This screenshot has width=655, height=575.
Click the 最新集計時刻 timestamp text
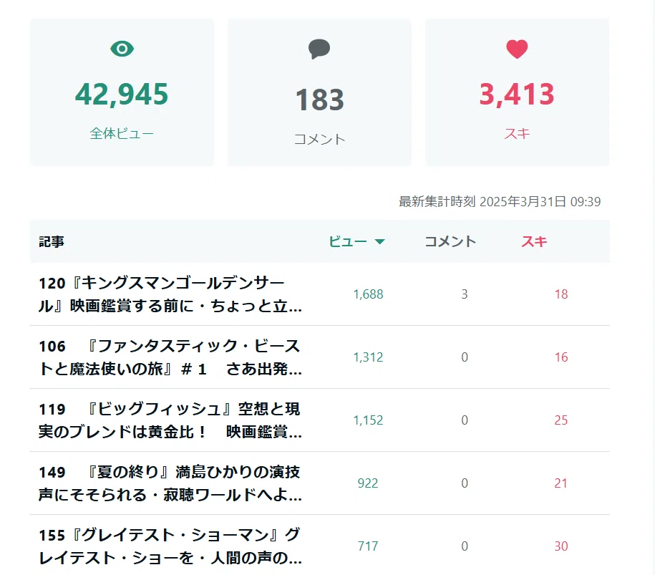(x=500, y=201)
